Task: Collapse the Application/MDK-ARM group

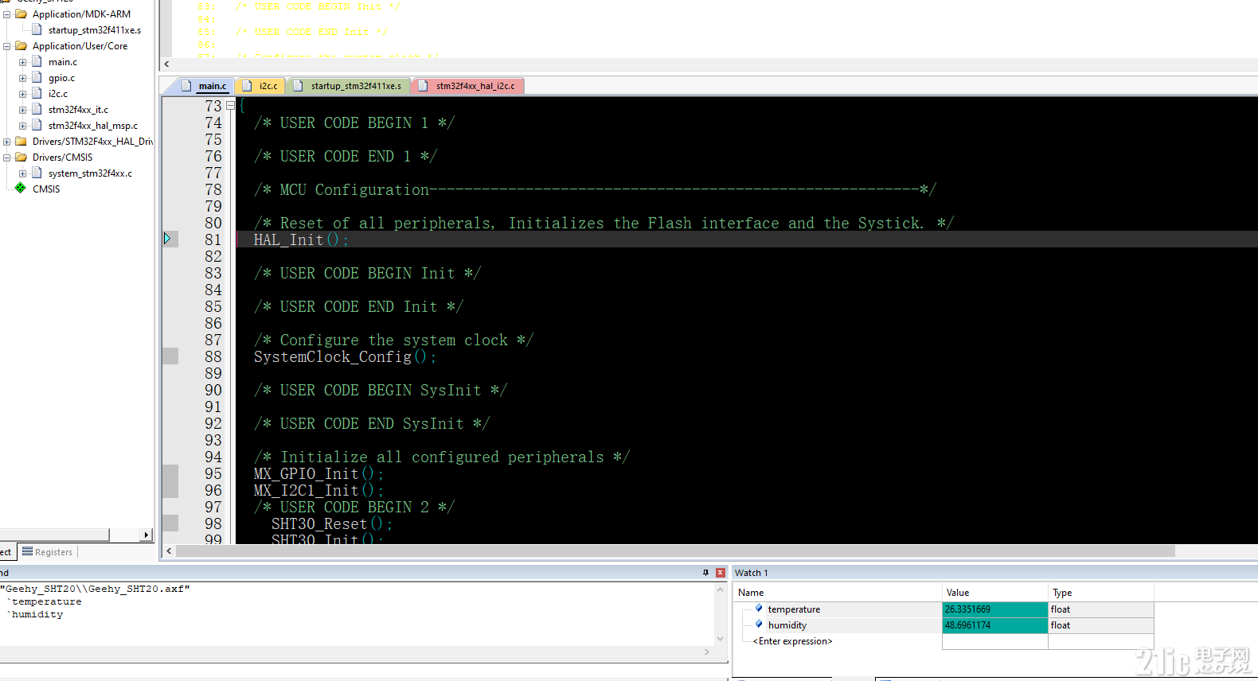Action: point(6,14)
